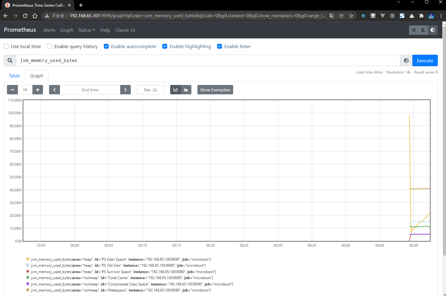Click the End time input field
Screen dimensions: 446x296
[90, 90]
